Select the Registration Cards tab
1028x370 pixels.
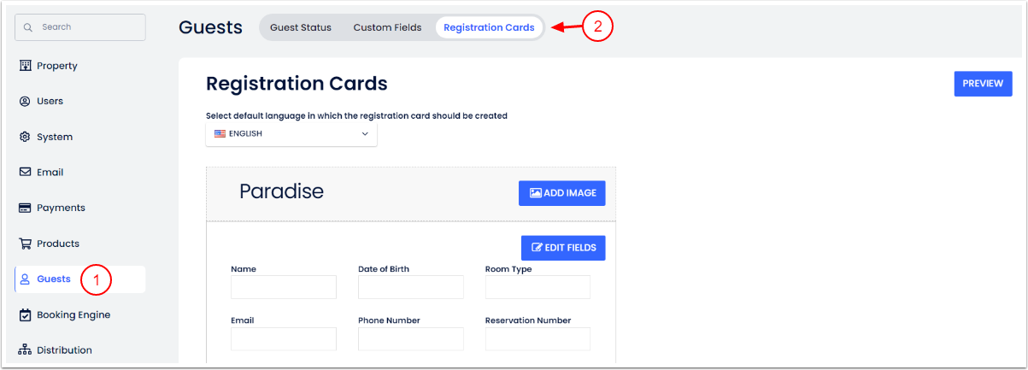pos(489,27)
